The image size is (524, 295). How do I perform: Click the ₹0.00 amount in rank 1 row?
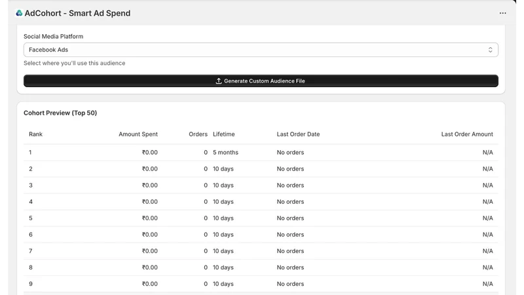[x=150, y=153]
